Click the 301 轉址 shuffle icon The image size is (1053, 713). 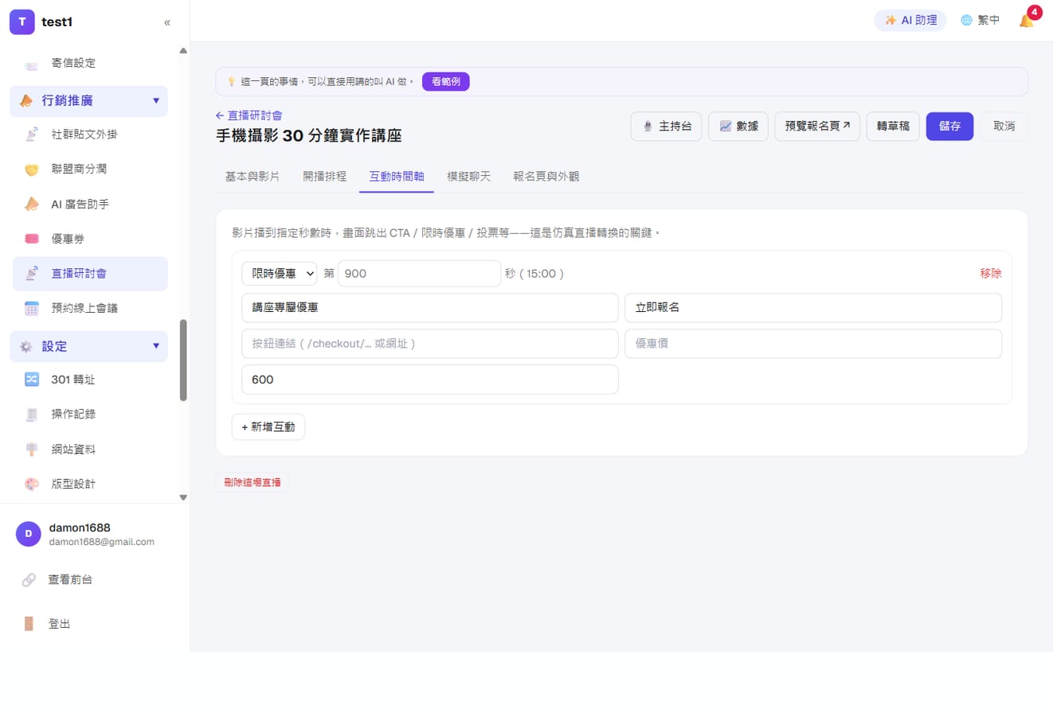(x=32, y=380)
